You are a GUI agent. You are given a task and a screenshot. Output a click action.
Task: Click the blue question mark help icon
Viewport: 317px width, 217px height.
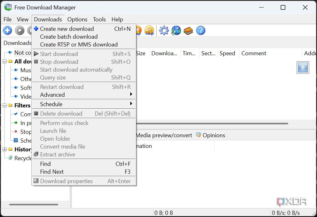pyautogui.click(x=200, y=30)
